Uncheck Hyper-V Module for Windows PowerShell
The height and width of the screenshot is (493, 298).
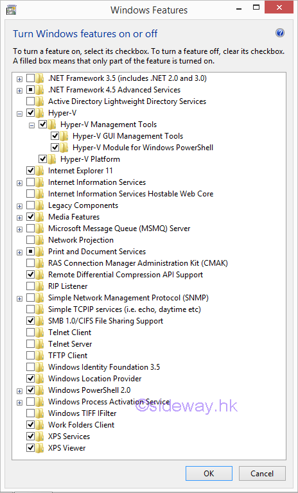click(55, 147)
